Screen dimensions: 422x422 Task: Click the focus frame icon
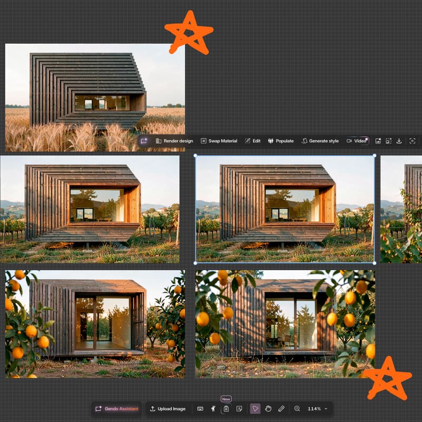coord(412,141)
